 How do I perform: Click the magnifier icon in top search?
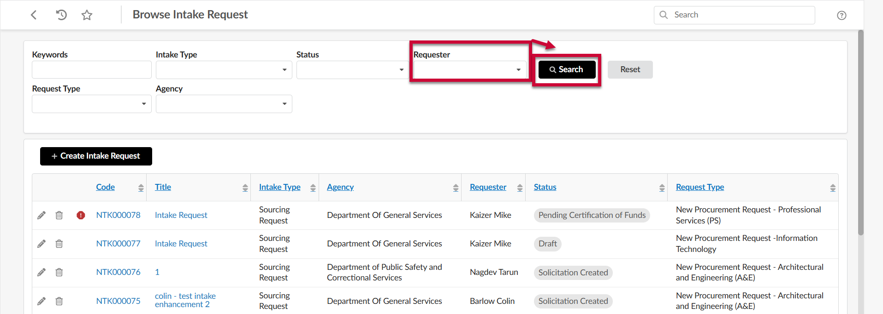click(664, 15)
